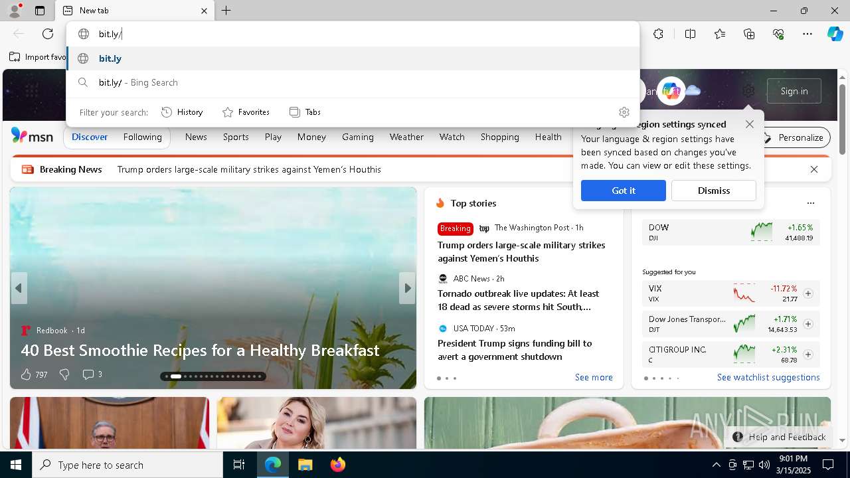Show hidden system tray icons
The image size is (850, 478).
coord(716,465)
